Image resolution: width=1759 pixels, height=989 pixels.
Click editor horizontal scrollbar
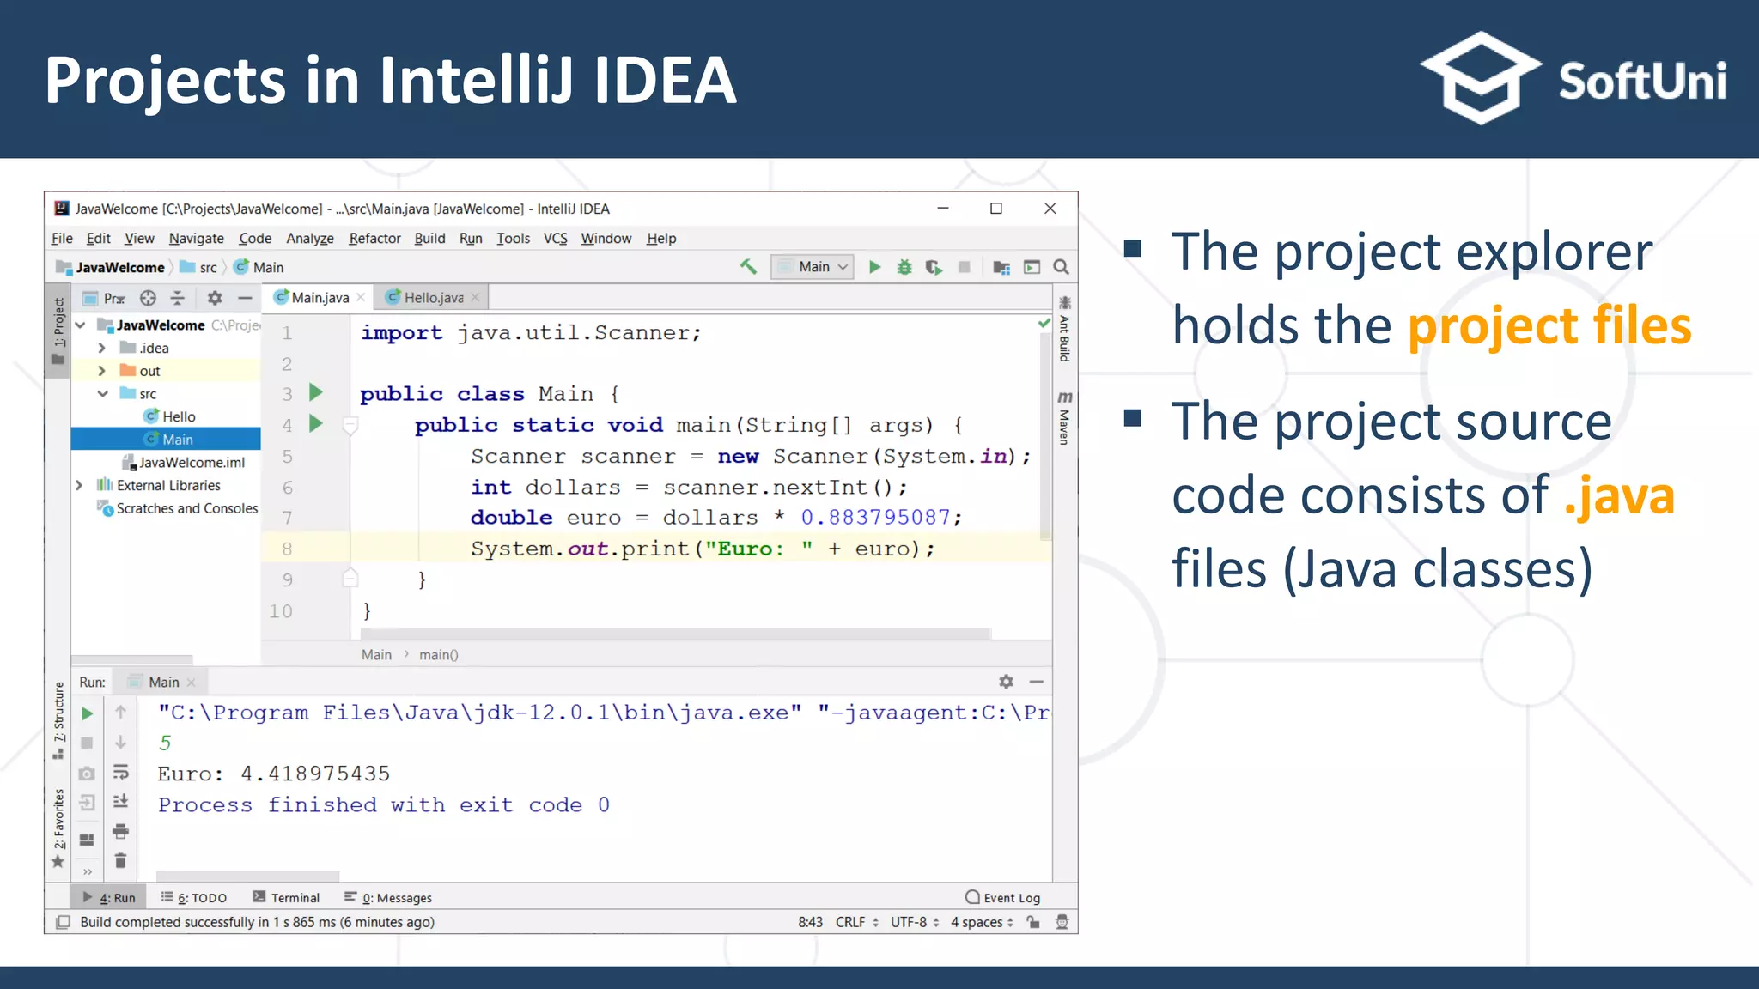tap(675, 634)
